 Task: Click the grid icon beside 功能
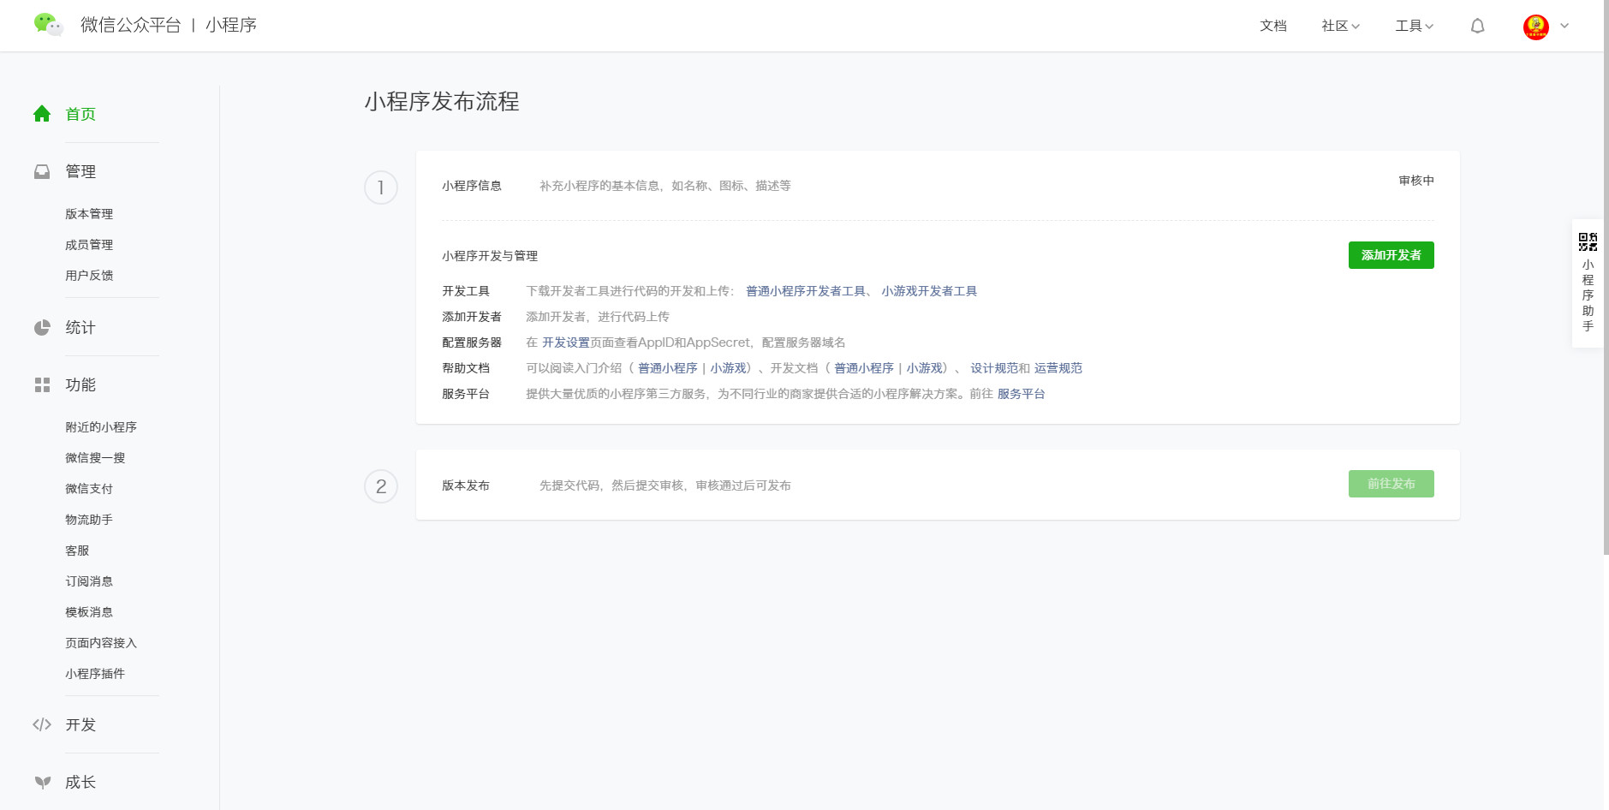point(42,384)
